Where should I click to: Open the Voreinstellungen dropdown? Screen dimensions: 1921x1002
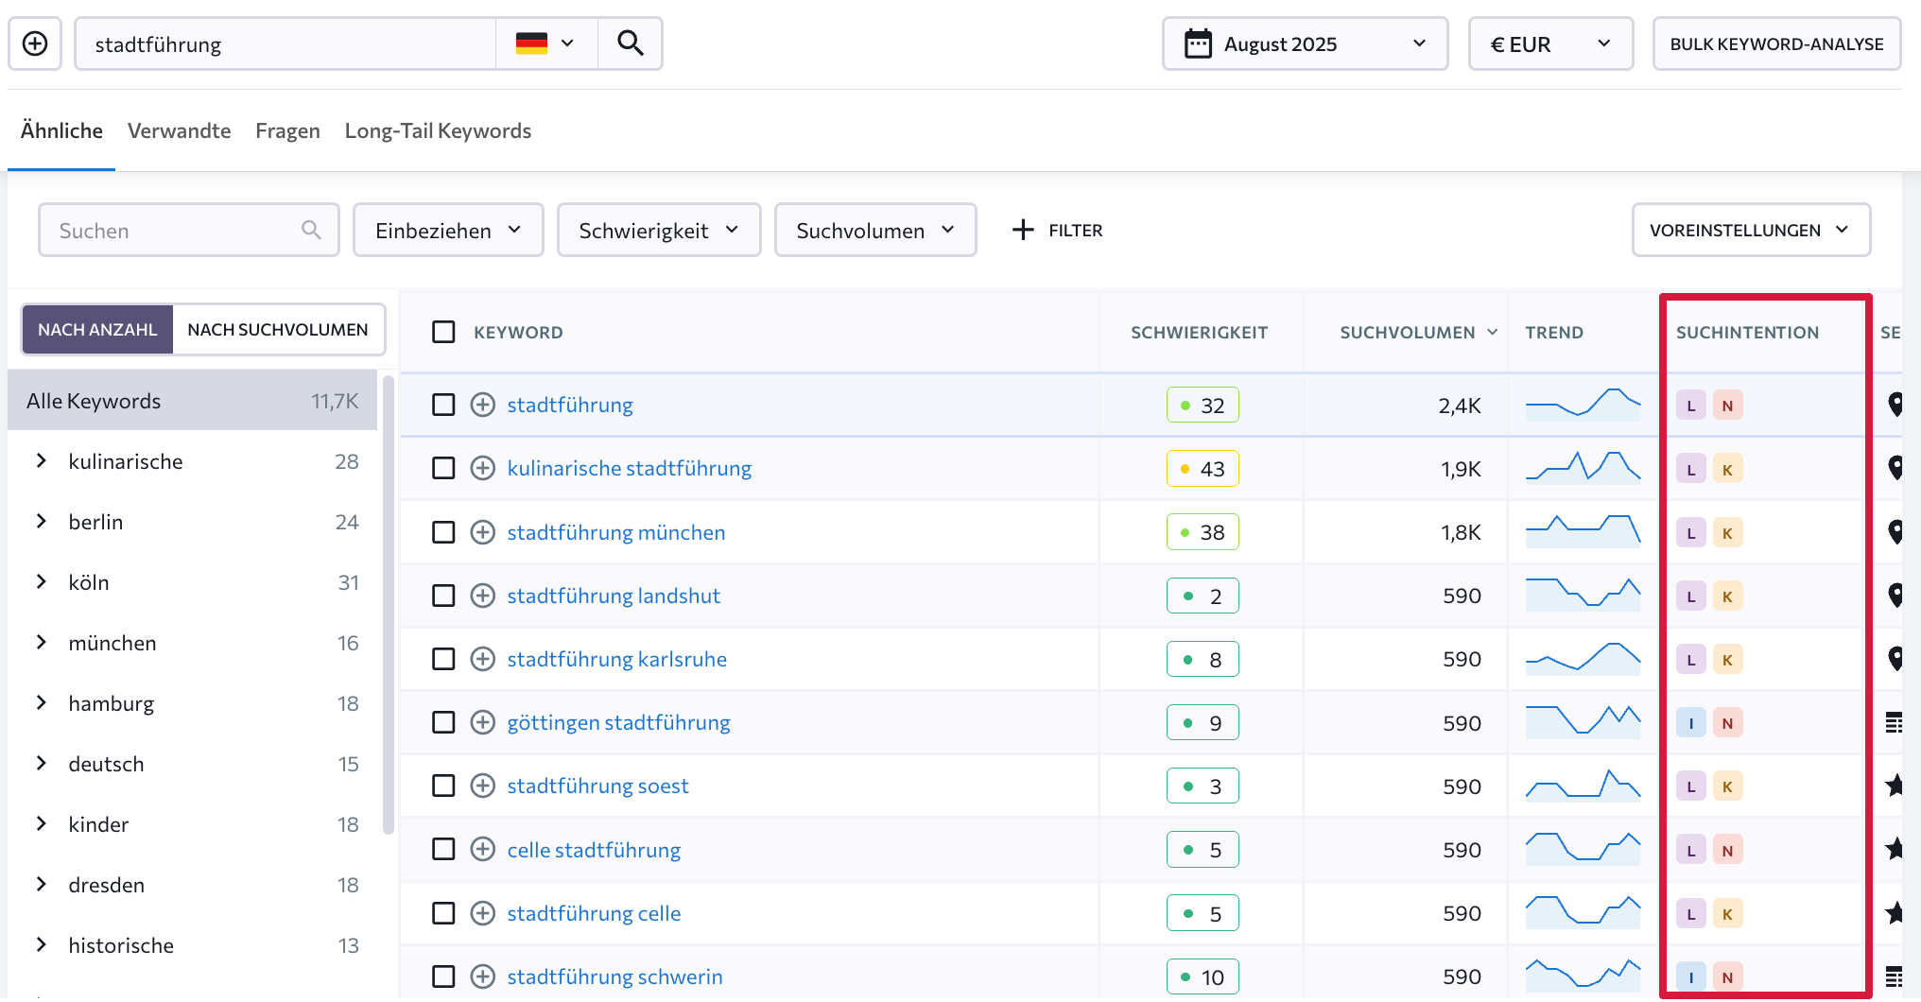click(1751, 230)
